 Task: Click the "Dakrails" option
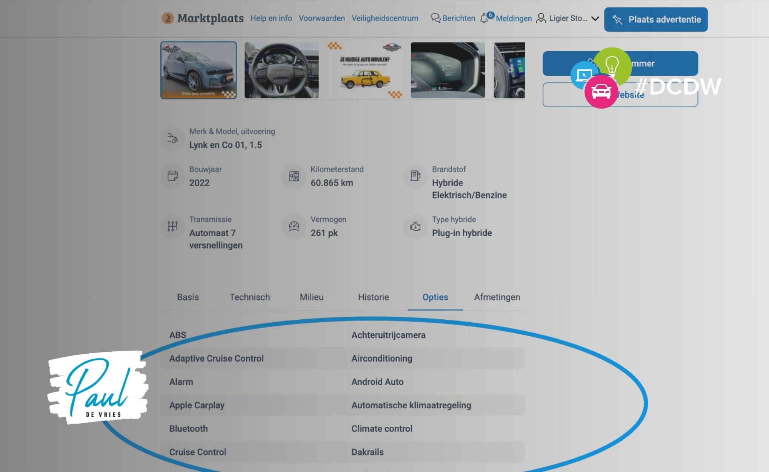[368, 452]
